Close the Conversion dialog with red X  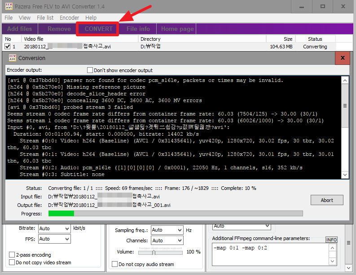point(343,58)
